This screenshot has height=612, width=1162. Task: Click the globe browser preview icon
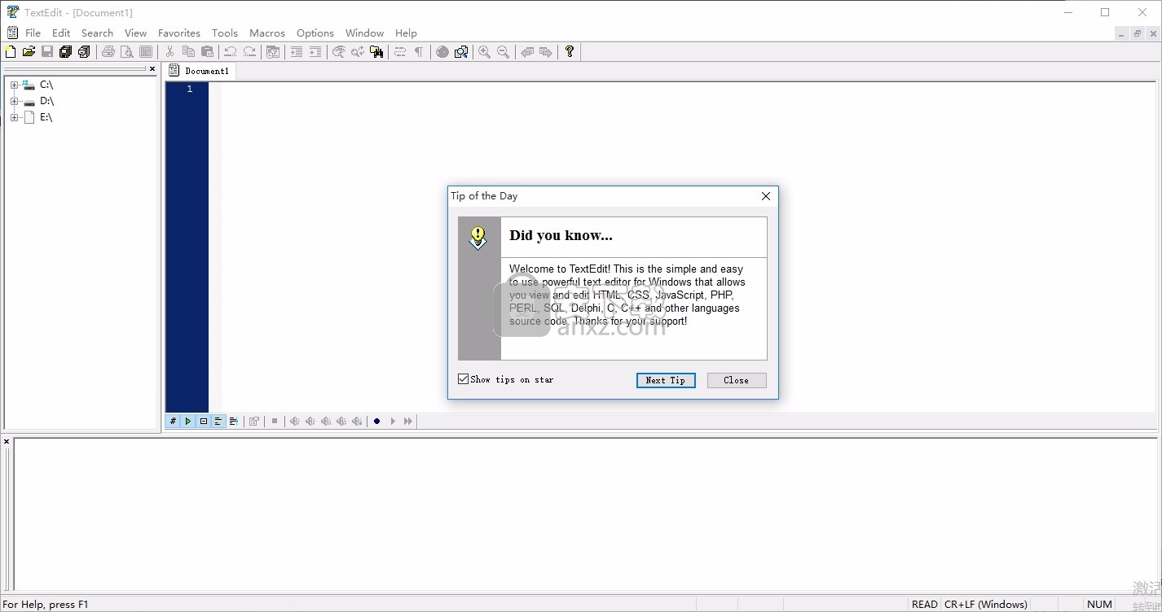coord(442,52)
